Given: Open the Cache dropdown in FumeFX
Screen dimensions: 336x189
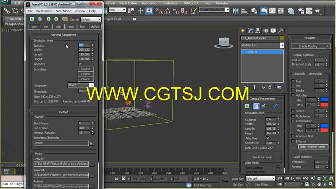Looking at the screenshot, I should [91, 19].
